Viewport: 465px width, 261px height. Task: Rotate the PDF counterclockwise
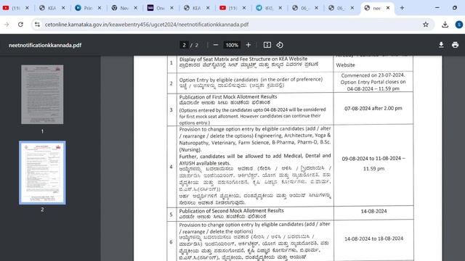coord(280,45)
